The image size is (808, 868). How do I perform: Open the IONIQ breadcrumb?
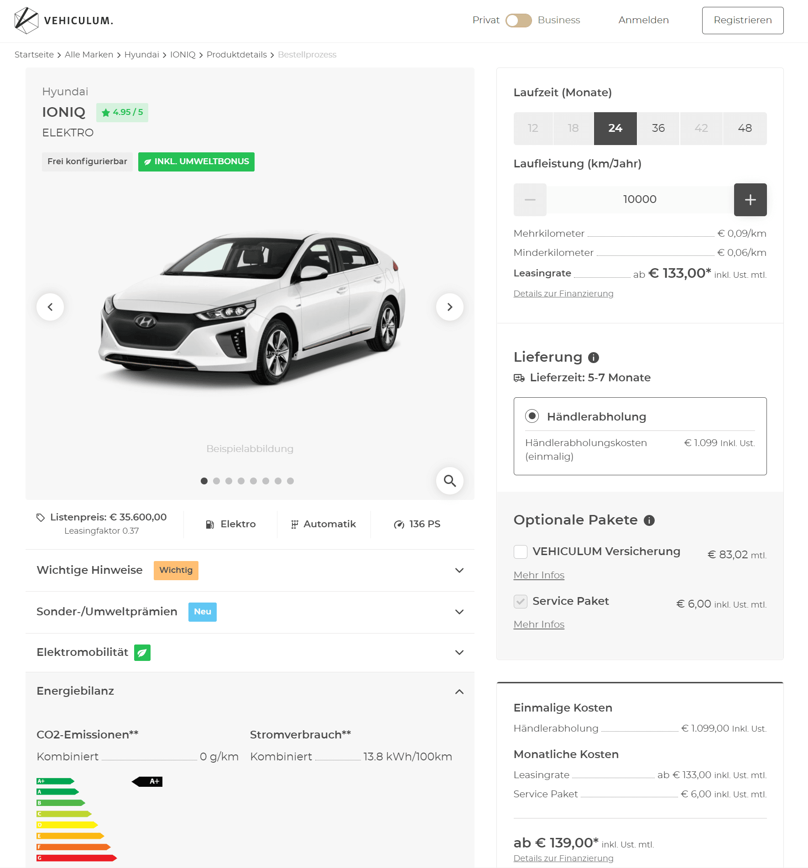point(182,55)
